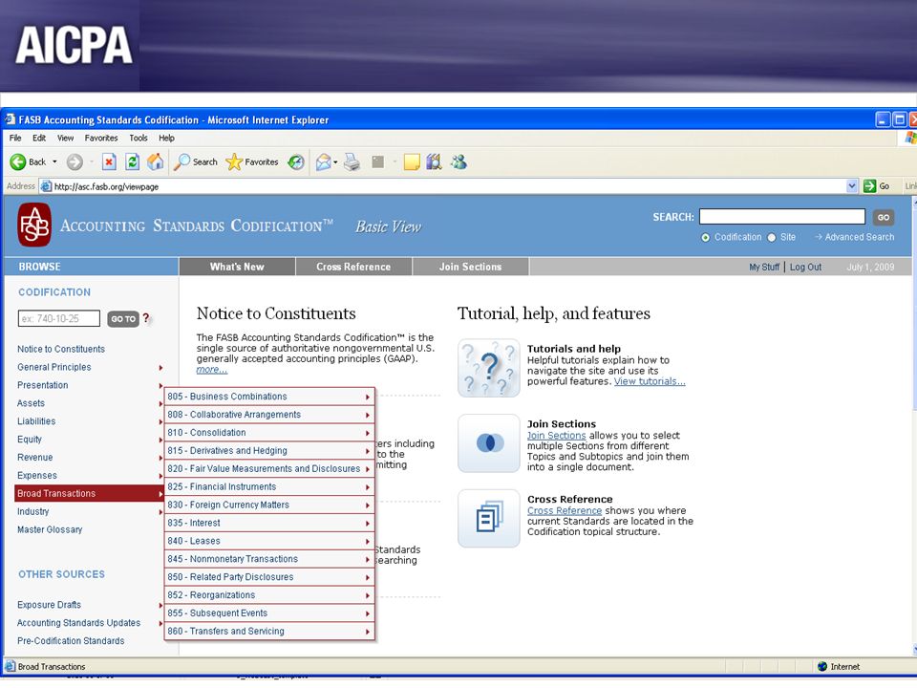917x688 pixels.
Task: Click the Forward arrow icon
Action: 75,162
